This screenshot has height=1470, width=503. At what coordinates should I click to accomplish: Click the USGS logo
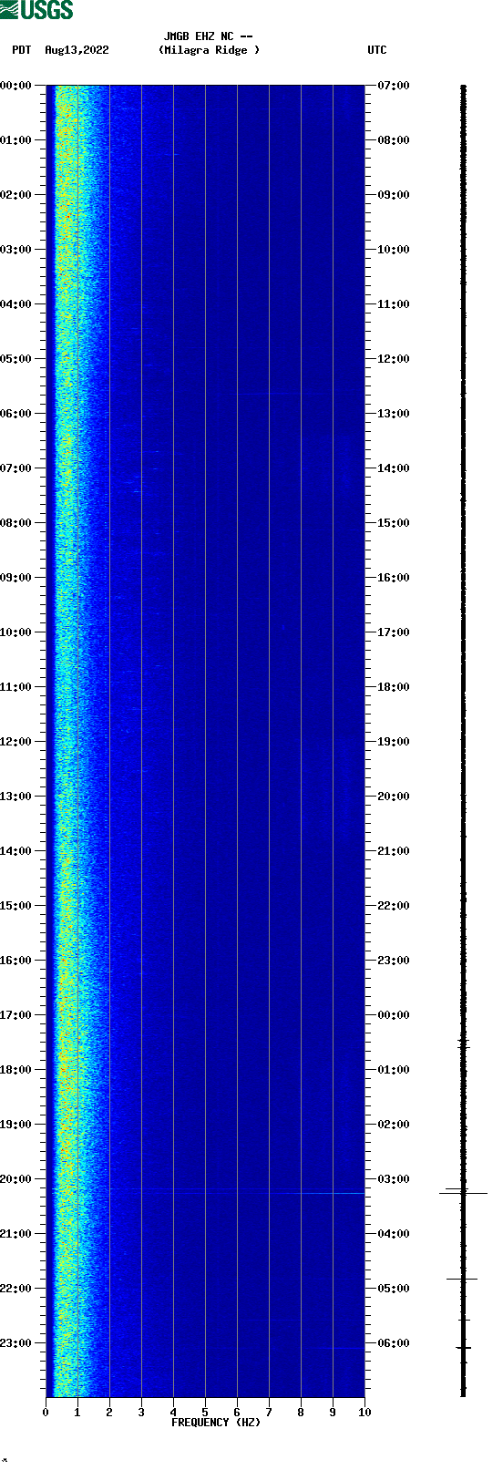(36, 10)
